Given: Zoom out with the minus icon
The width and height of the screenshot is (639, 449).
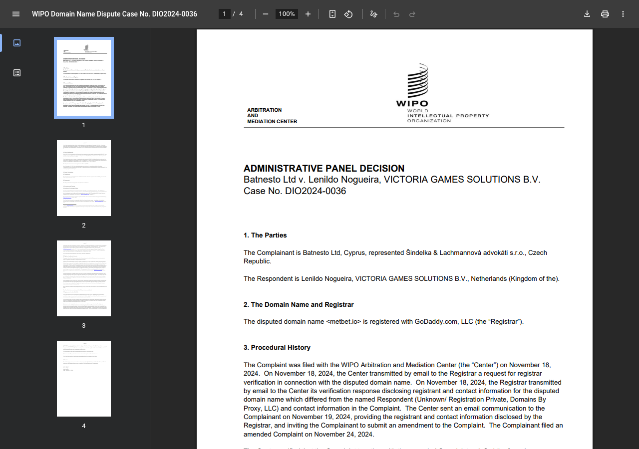Looking at the screenshot, I should (266, 14).
